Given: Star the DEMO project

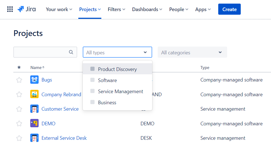Looking at the screenshot, I should coord(19,123).
